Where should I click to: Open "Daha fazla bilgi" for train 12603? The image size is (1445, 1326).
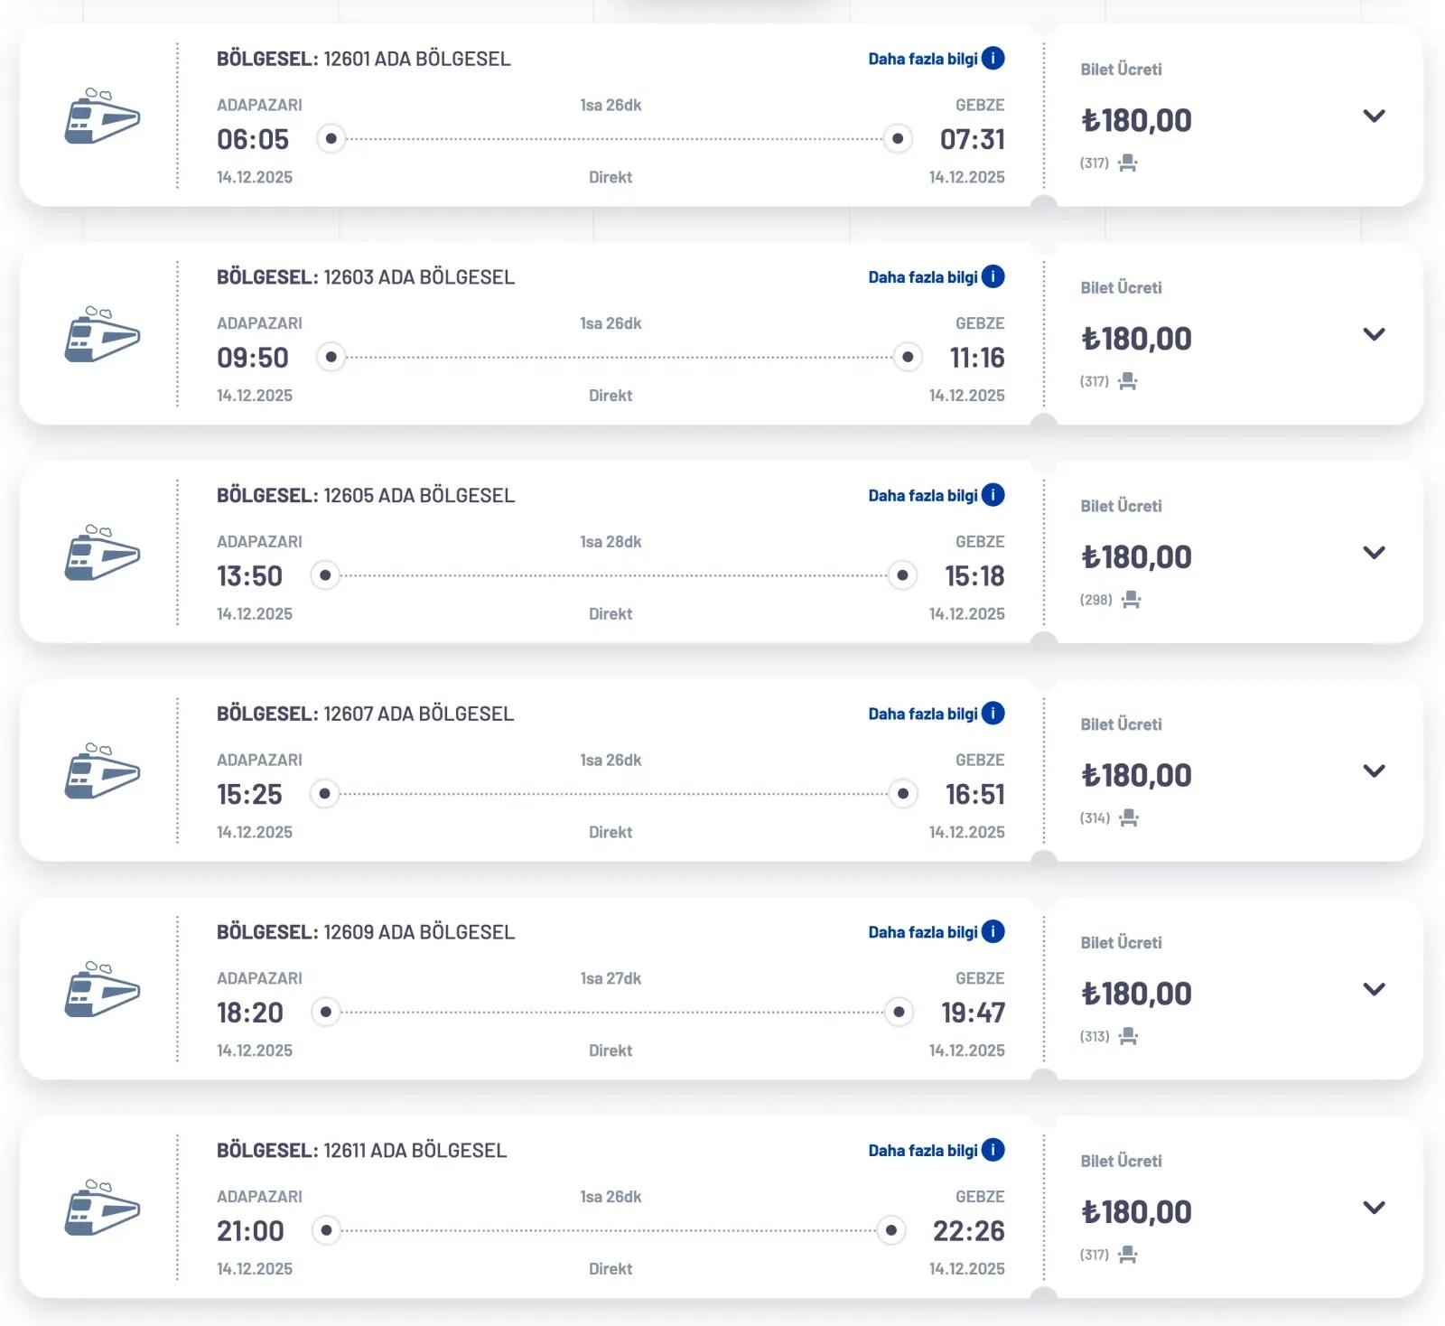[923, 277]
